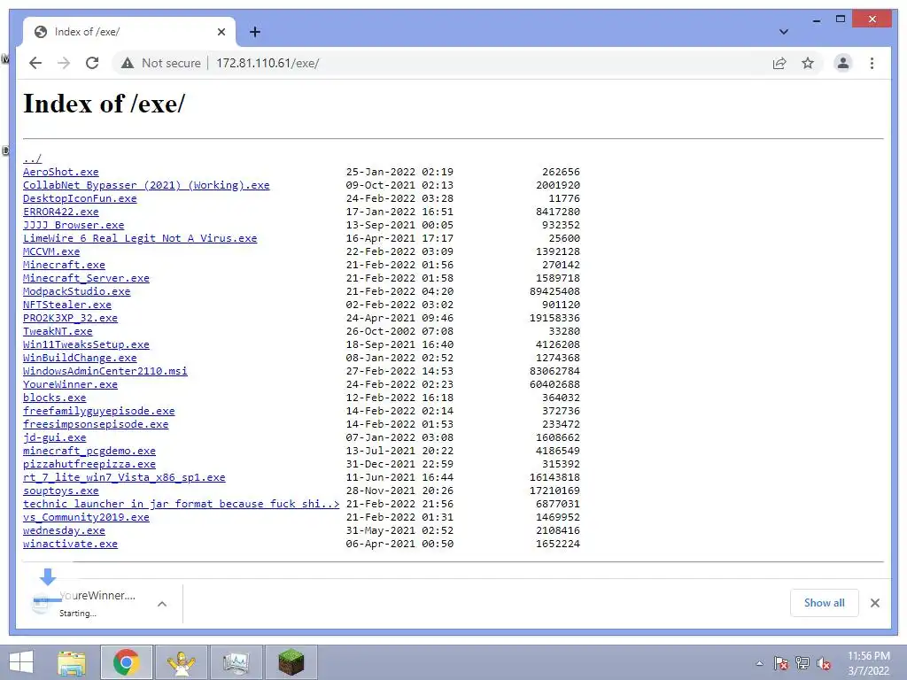
Task: Click date 26-Oct-2002 07:08 text
Action: click(399, 331)
